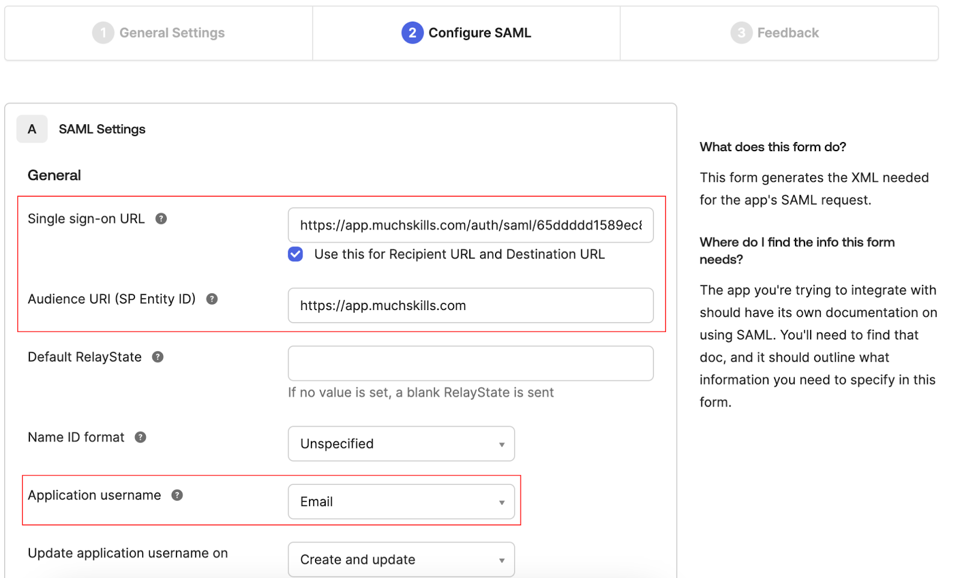Expand the Create and update dropdown
The height and width of the screenshot is (578, 960).
tap(401, 559)
